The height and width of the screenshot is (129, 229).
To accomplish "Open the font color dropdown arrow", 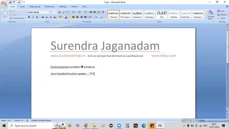I will pyautogui.click(x=69, y=17).
